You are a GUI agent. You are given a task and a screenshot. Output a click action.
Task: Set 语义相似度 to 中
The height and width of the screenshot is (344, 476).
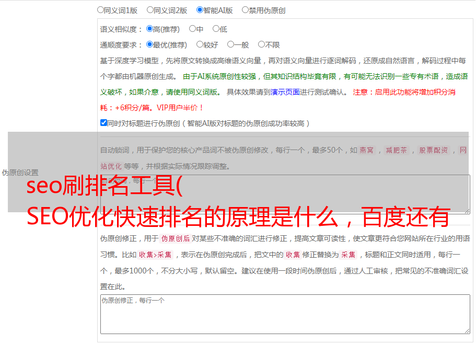192,29
